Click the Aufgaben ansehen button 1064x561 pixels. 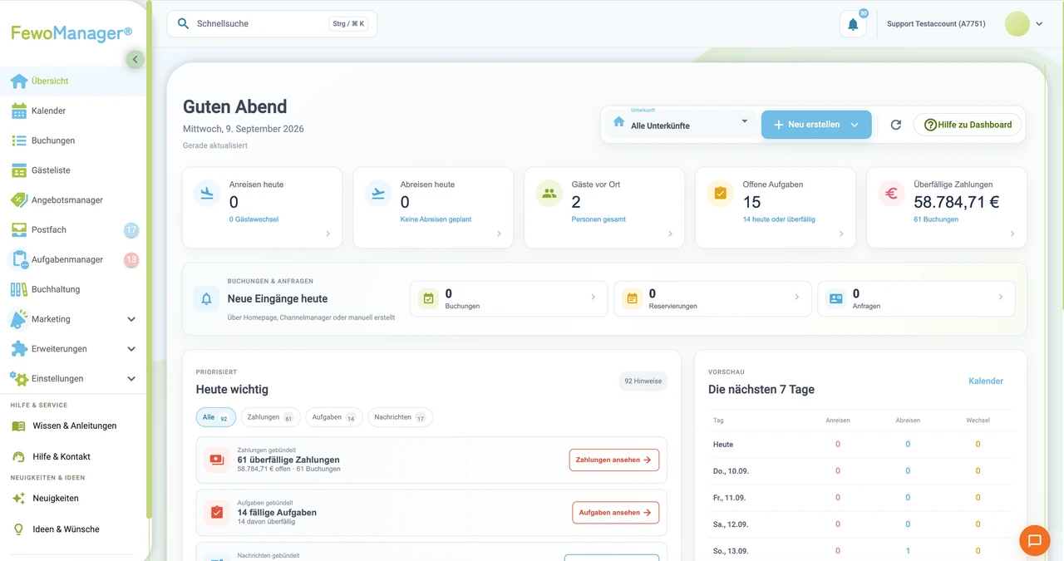tap(616, 513)
